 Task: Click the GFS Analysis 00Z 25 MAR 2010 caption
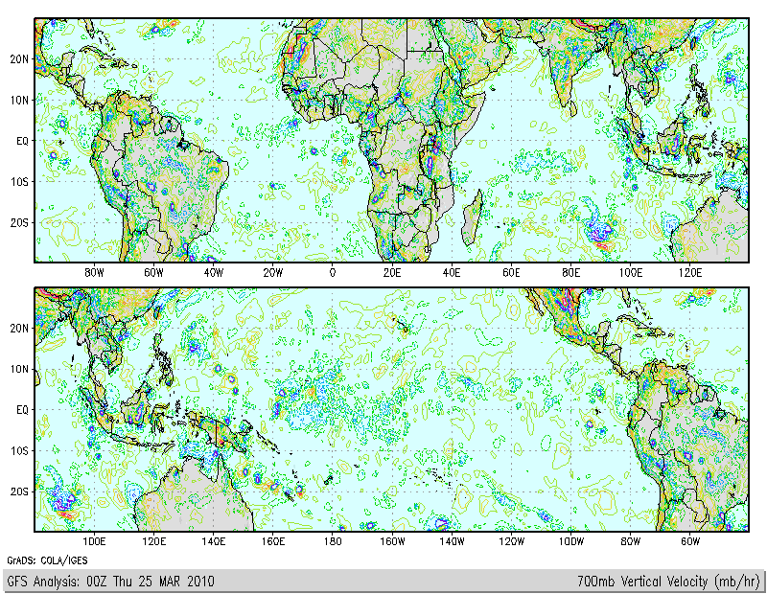coord(110,582)
